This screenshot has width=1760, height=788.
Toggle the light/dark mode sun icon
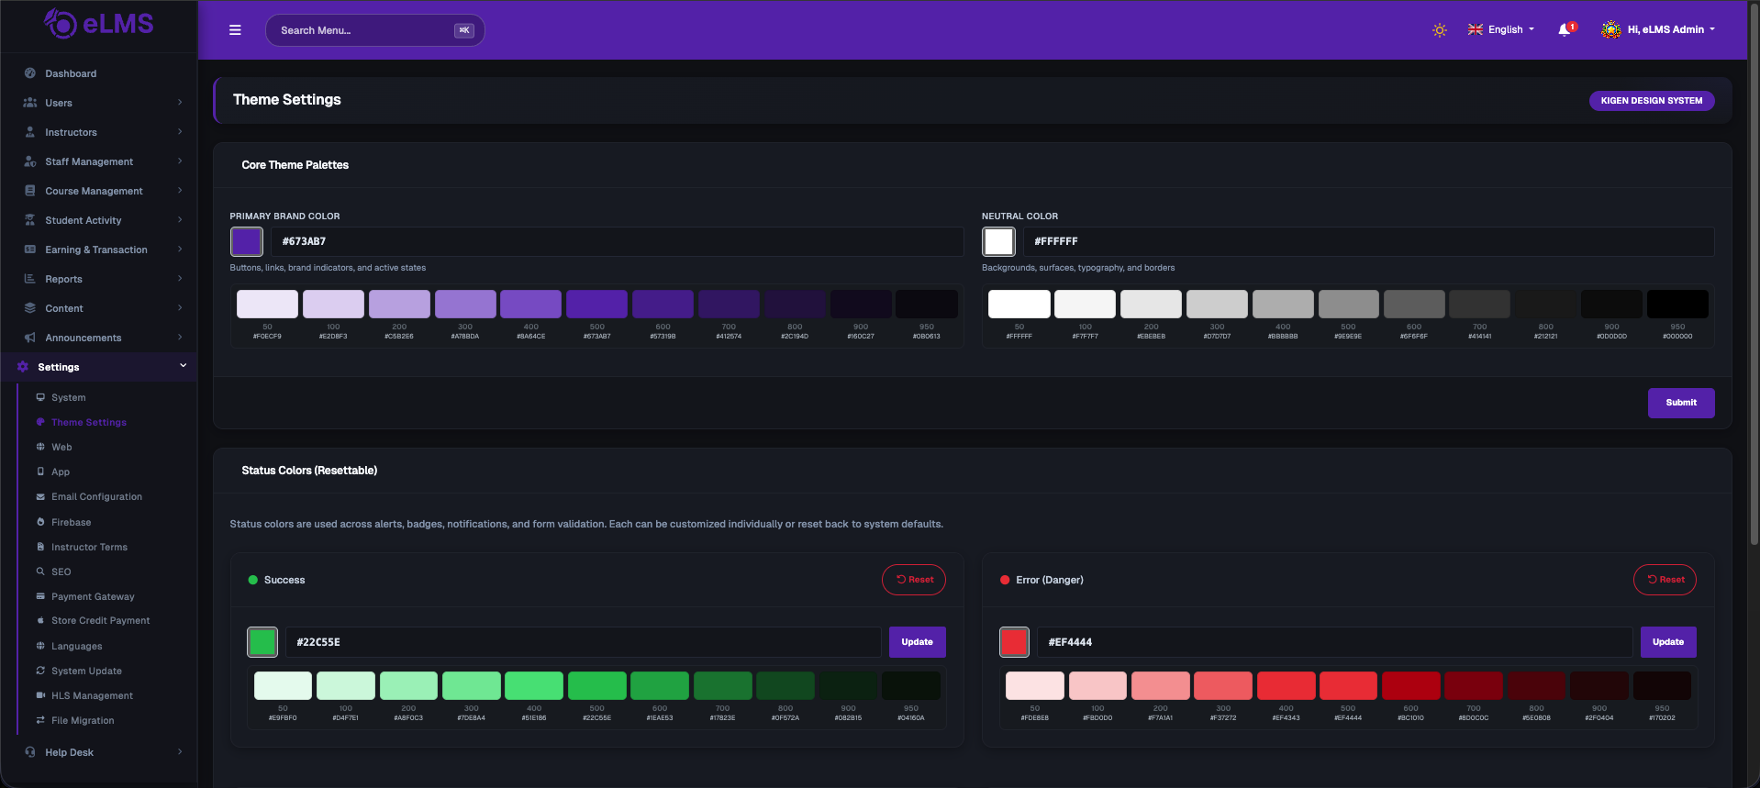pyautogui.click(x=1440, y=30)
